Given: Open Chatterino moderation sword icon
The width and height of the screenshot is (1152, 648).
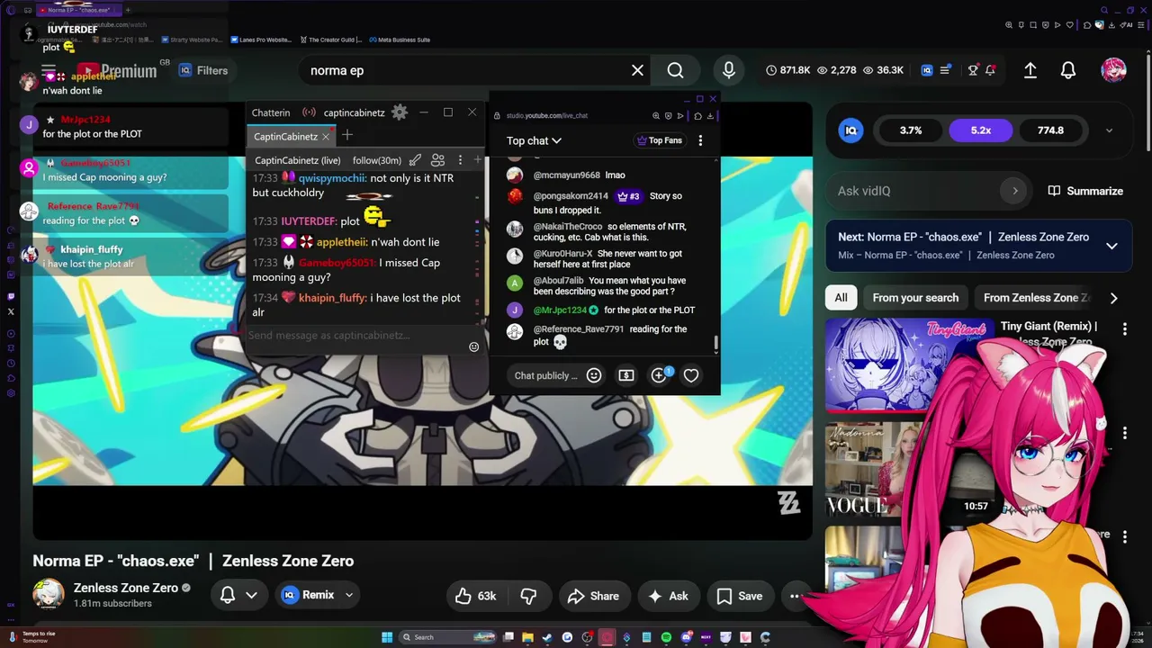Looking at the screenshot, I should click(415, 160).
